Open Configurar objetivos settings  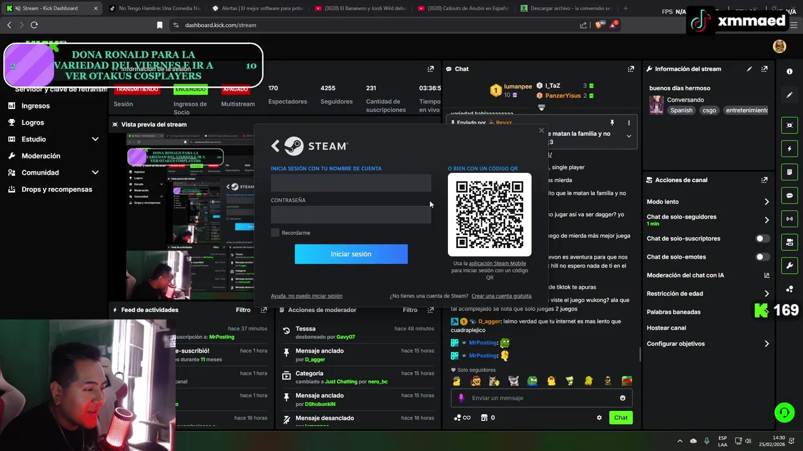pos(708,344)
